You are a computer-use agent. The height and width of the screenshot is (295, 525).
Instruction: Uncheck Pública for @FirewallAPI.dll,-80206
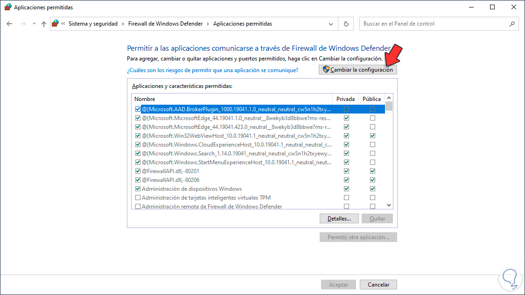(x=372, y=180)
